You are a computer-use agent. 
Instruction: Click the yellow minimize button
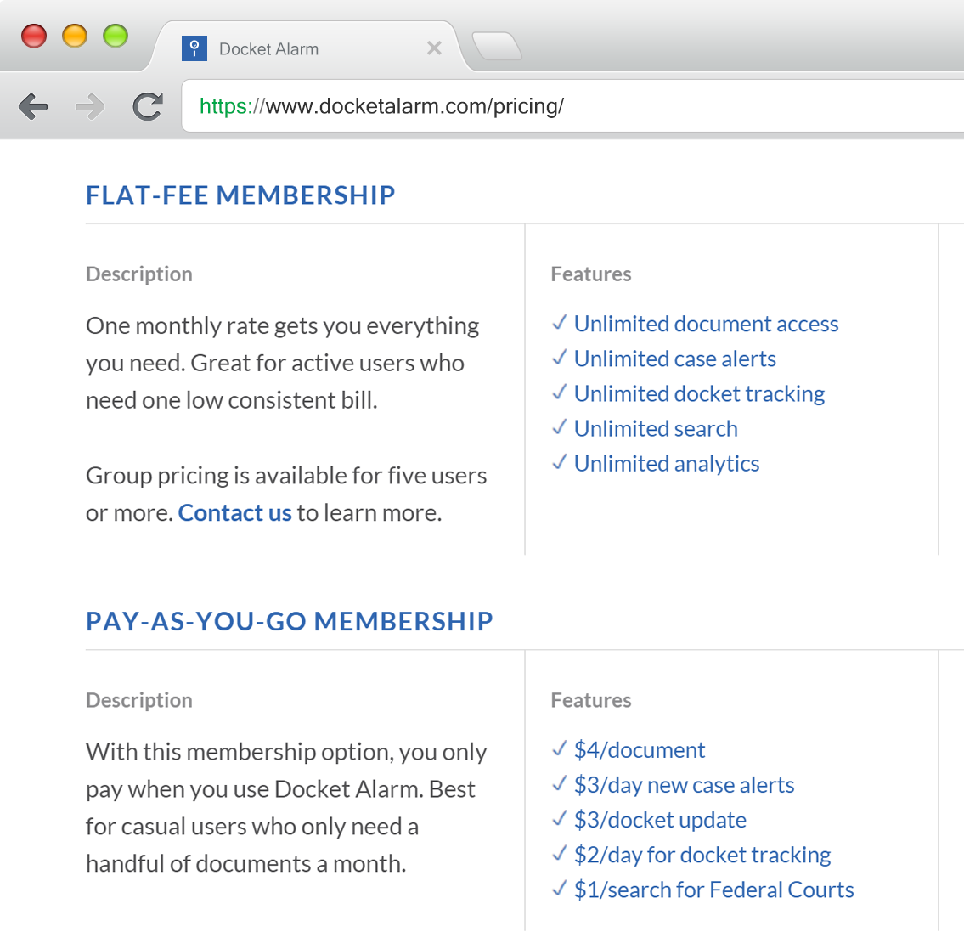pyautogui.click(x=75, y=37)
